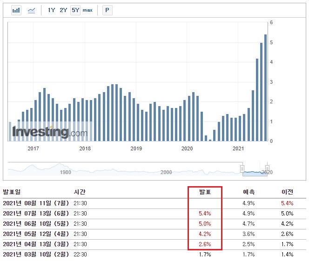309x262 pixels.
Task: Click the 발표일 column header
Action: [x=12, y=192]
